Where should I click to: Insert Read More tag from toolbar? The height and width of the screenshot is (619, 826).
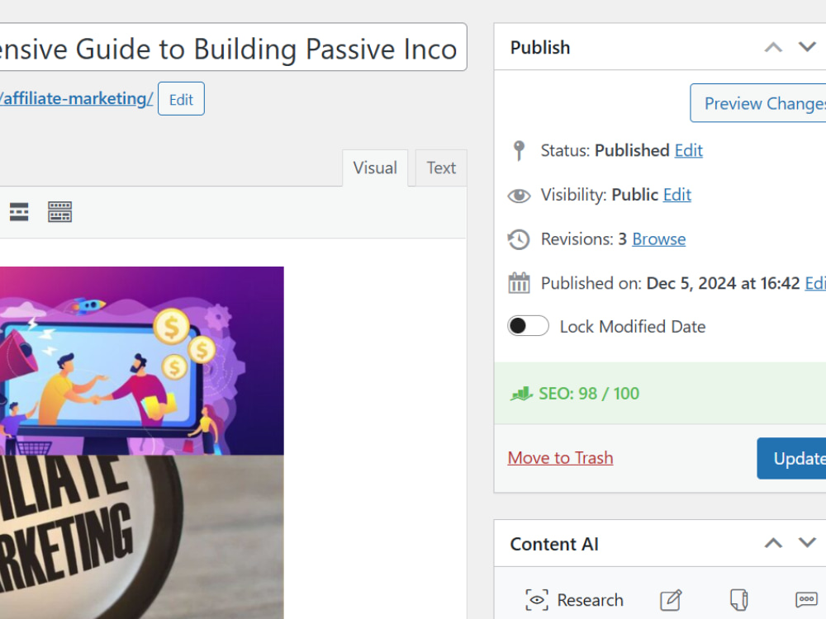tap(19, 211)
